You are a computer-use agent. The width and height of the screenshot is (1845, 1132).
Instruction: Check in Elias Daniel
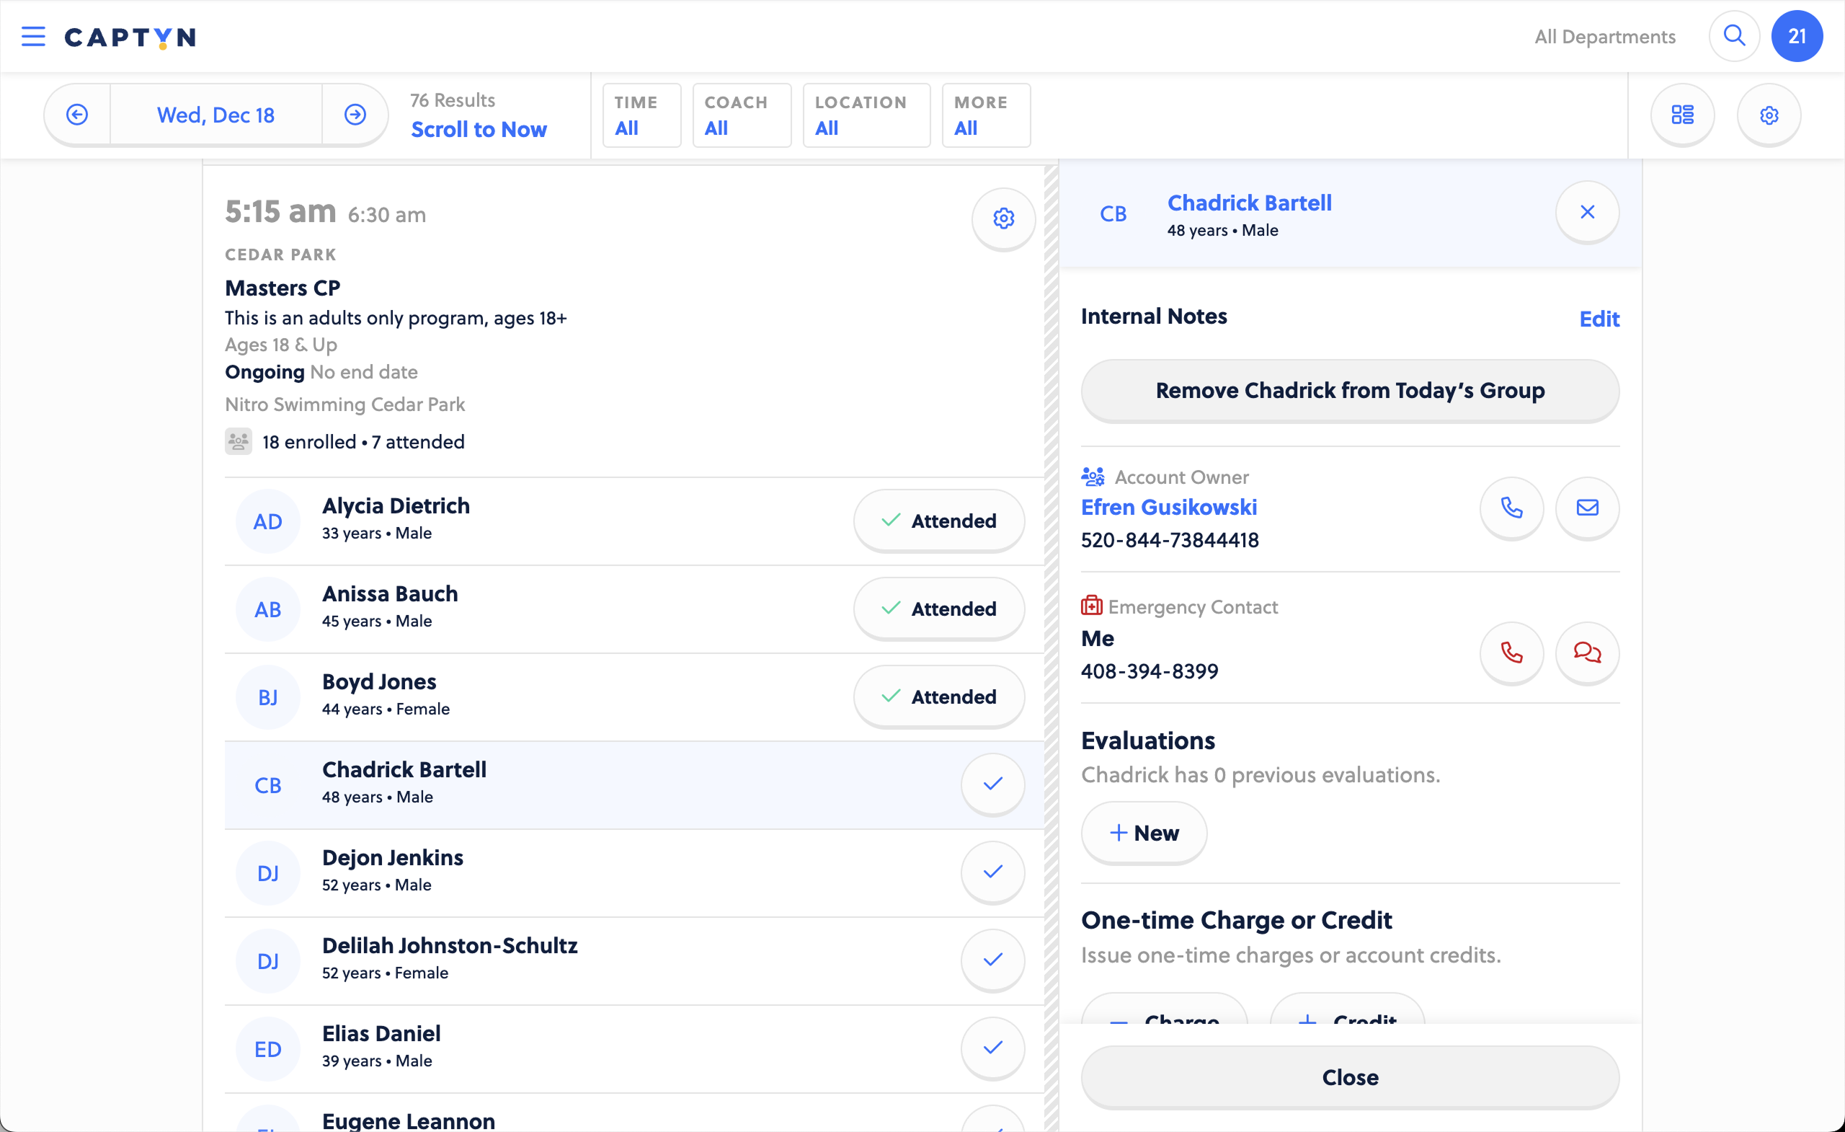click(992, 1048)
